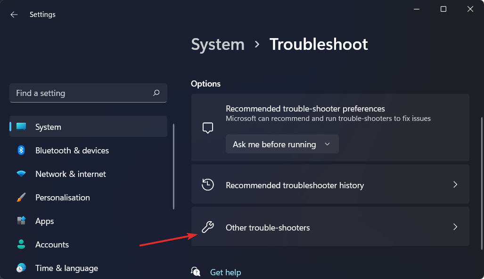Open Bluetooth & devices settings
The image size is (484, 279).
coord(21,150)
